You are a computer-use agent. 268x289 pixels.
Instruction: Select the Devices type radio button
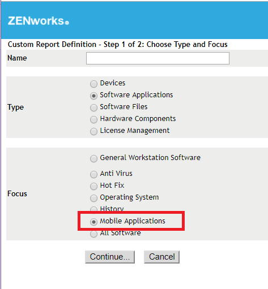pyautogui.click(x=93, y=84)
